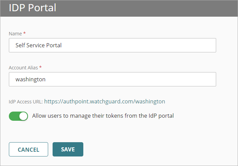
Task: Click the "IdP Access URL:" label
Action: (26, 101)
